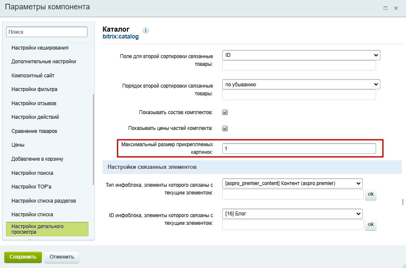Image resolution: width=406 pixels, height=268 pixels.
Task: Toggle Показывать цены частей комплекта checkbox
Action: click(225, 128)
